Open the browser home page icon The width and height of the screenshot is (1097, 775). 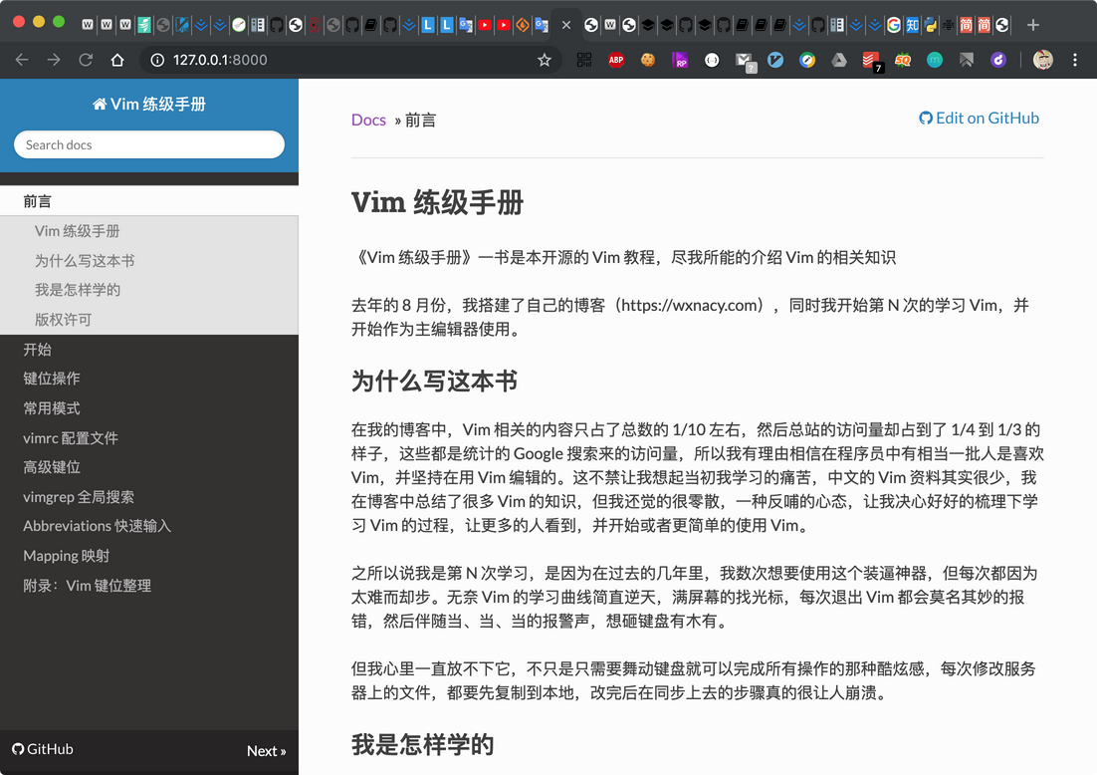117,60
